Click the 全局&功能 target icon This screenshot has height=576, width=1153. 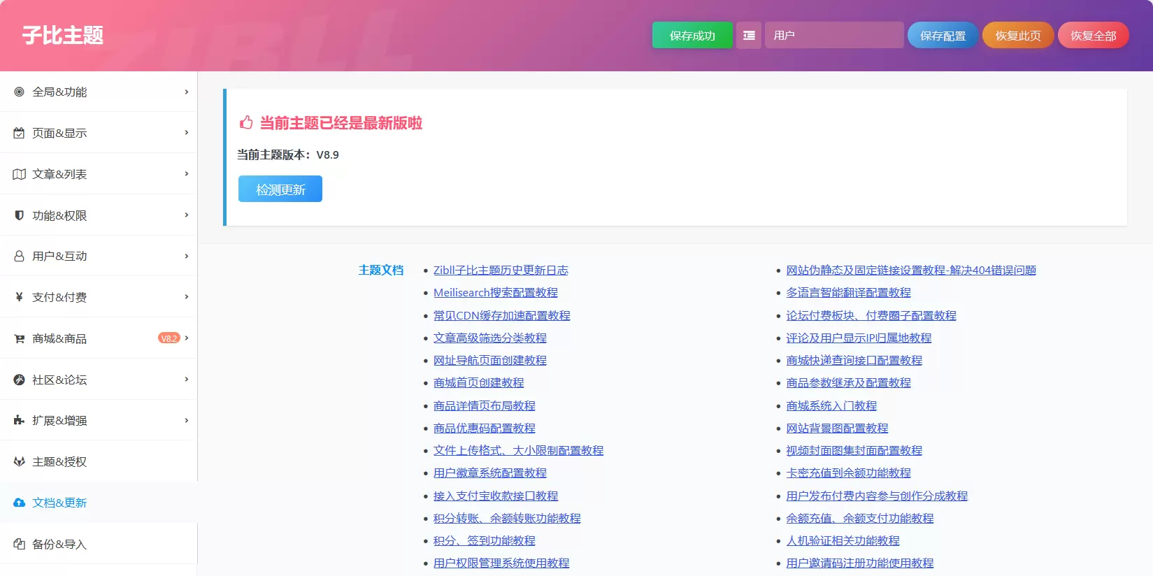(x=19, y=92)
